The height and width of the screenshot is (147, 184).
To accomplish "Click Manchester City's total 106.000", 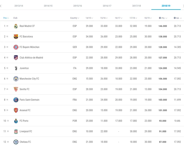I will 163,79.
